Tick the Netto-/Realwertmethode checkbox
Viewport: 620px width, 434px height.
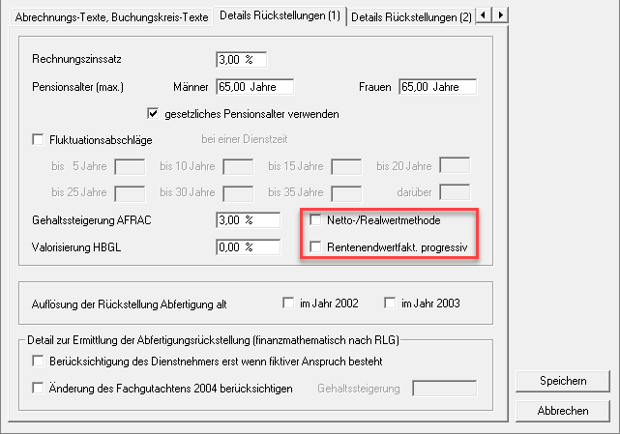pos(316,220)
